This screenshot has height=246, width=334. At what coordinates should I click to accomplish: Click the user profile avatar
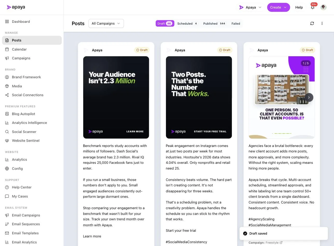tap(323, 7)
